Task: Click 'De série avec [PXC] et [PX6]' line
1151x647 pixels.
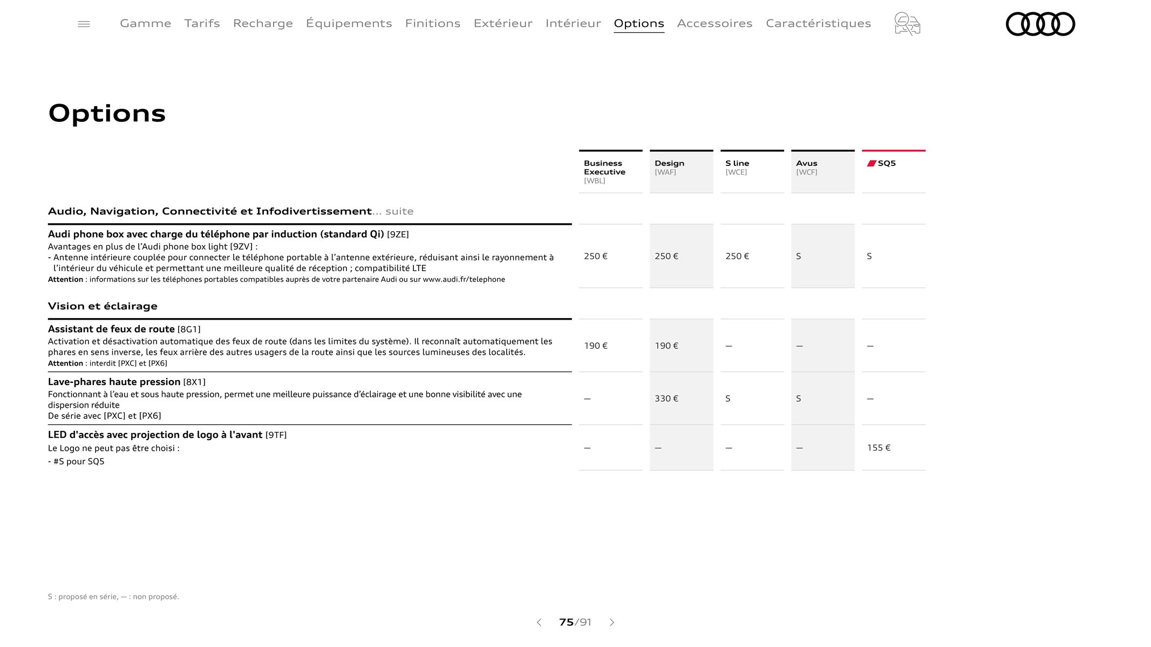Action: click(x=105, y=416)
